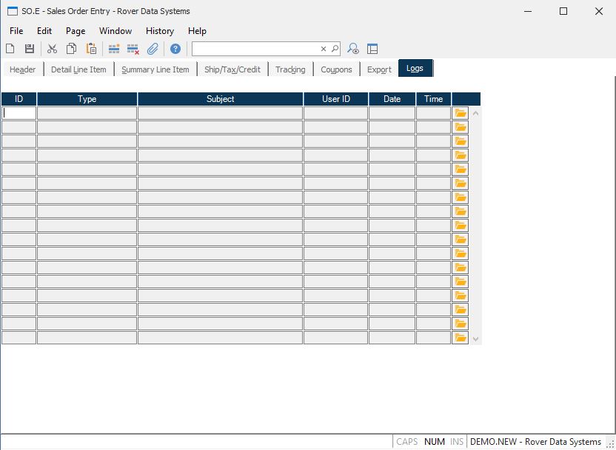The width and height of the screenshot is (616, 450).
Task: Switch to the Header tab
Action: pos(23,69)
